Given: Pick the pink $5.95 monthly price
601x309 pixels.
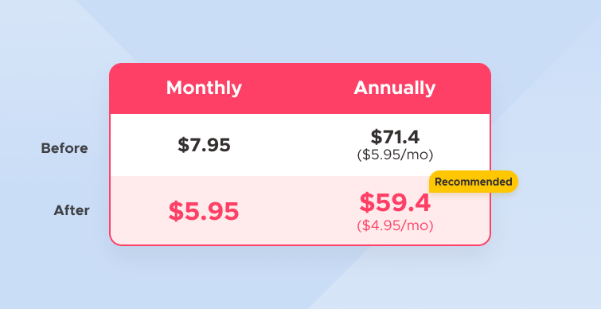Looking at the screenshot, I should pyautogui.click(x=204, y=211).
